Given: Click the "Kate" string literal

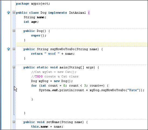Looking at the screenshot, I should pos(133,90).
